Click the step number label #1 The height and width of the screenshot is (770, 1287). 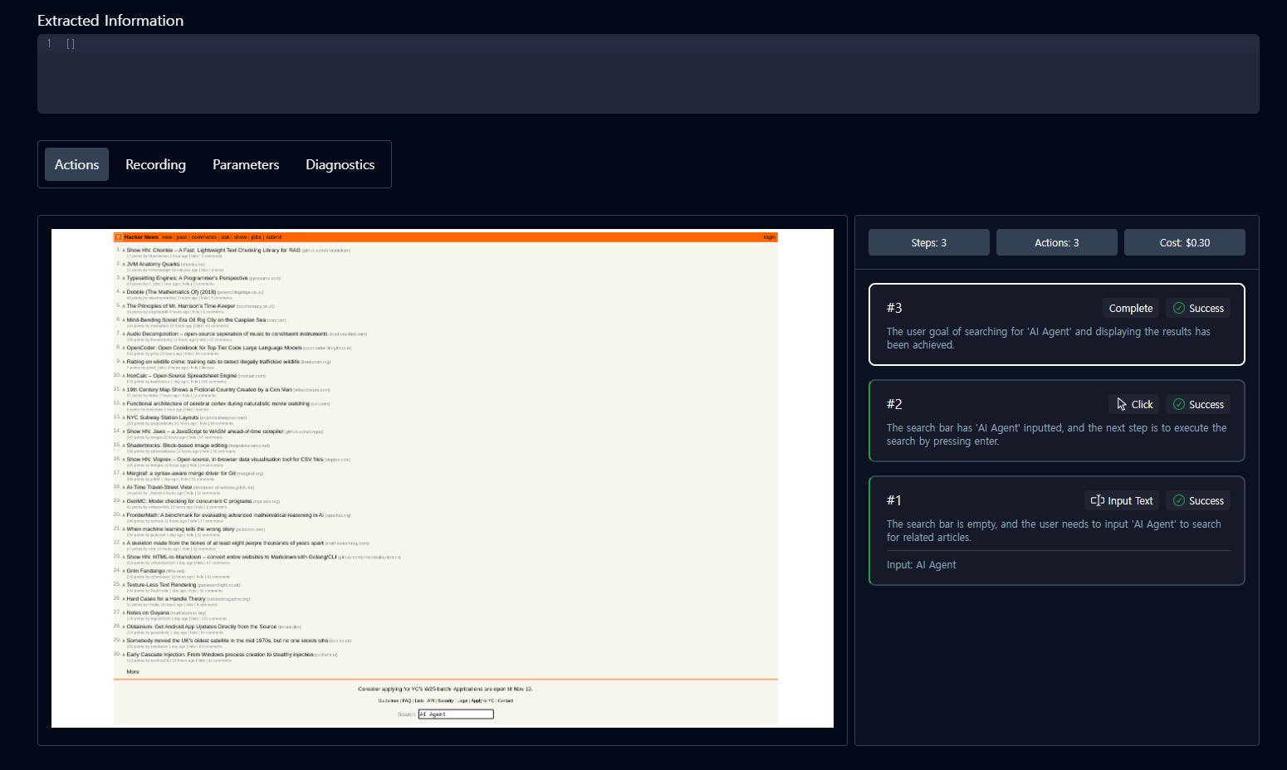893,500
